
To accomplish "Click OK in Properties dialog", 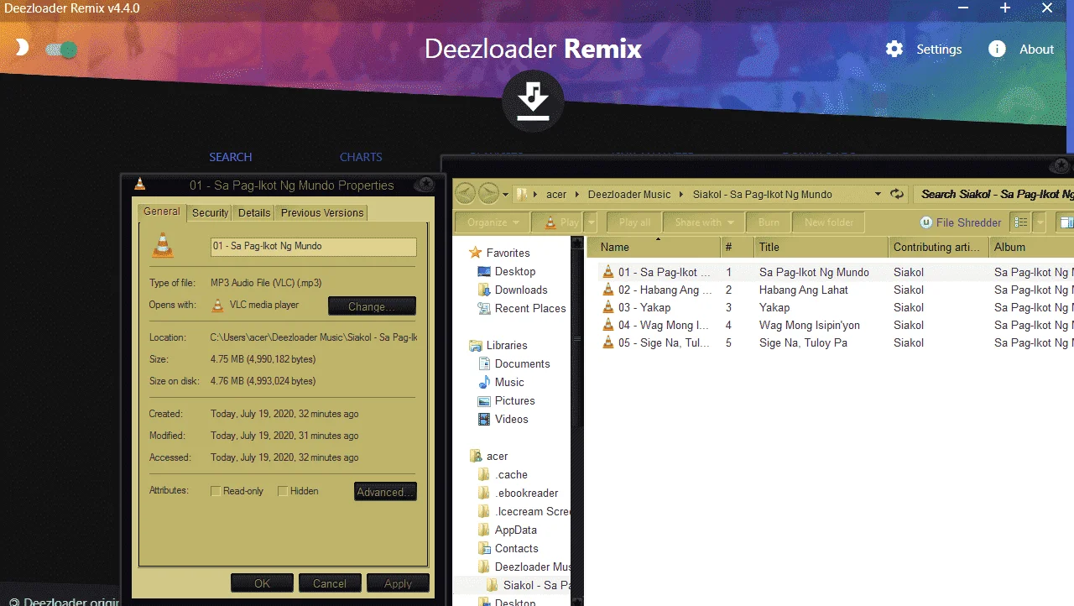I will click(x=262, y=583).
